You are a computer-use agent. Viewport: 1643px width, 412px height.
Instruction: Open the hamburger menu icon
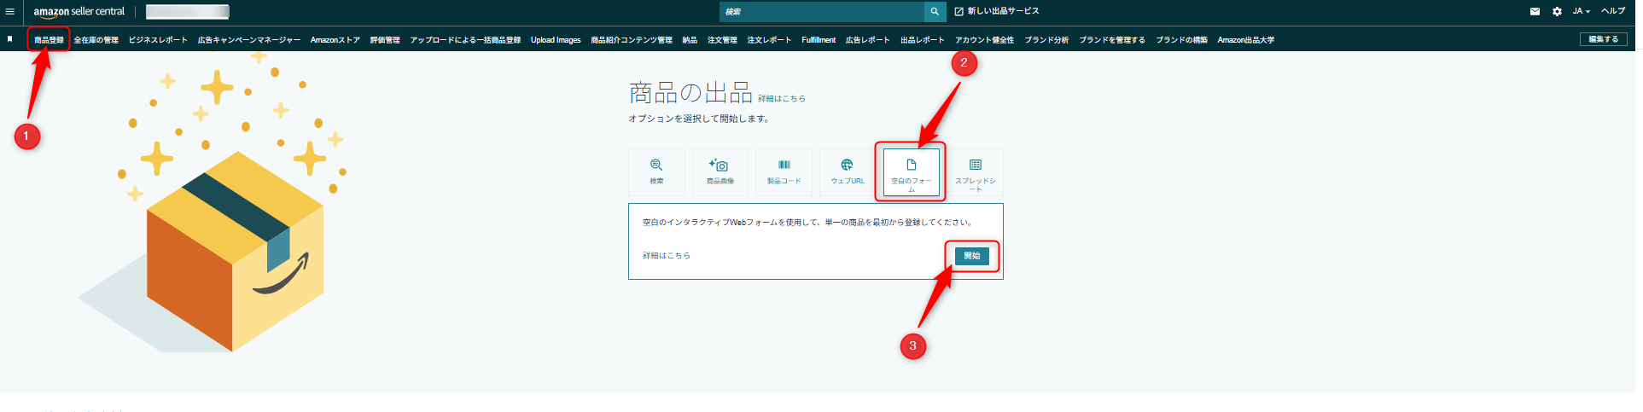pyautogui.click(x=10, y=12)
